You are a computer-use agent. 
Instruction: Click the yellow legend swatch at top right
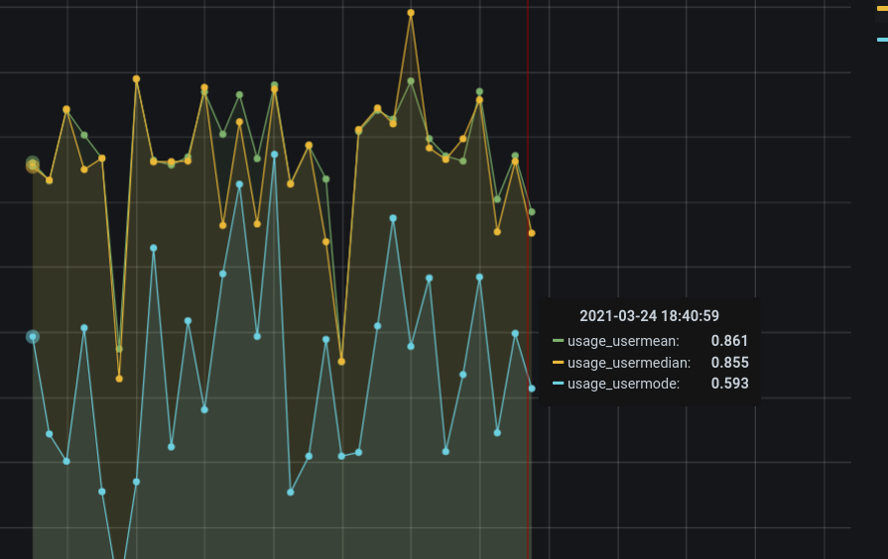[882, 9]
